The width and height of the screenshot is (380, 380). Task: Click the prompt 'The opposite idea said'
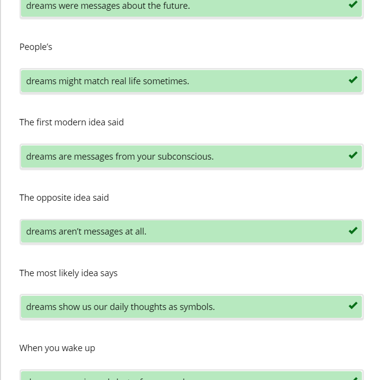click(64, 198)
